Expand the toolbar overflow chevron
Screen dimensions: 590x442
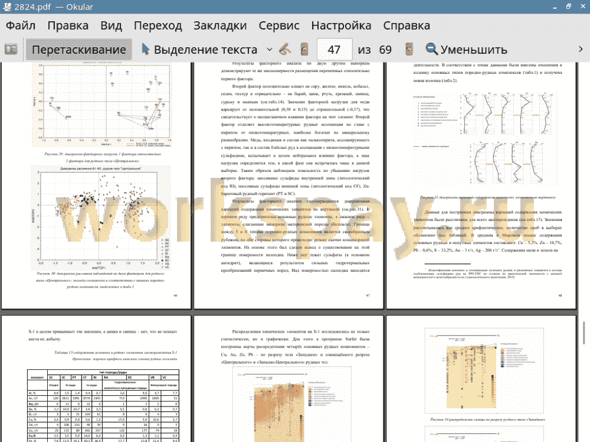click(x=581, y=50)
